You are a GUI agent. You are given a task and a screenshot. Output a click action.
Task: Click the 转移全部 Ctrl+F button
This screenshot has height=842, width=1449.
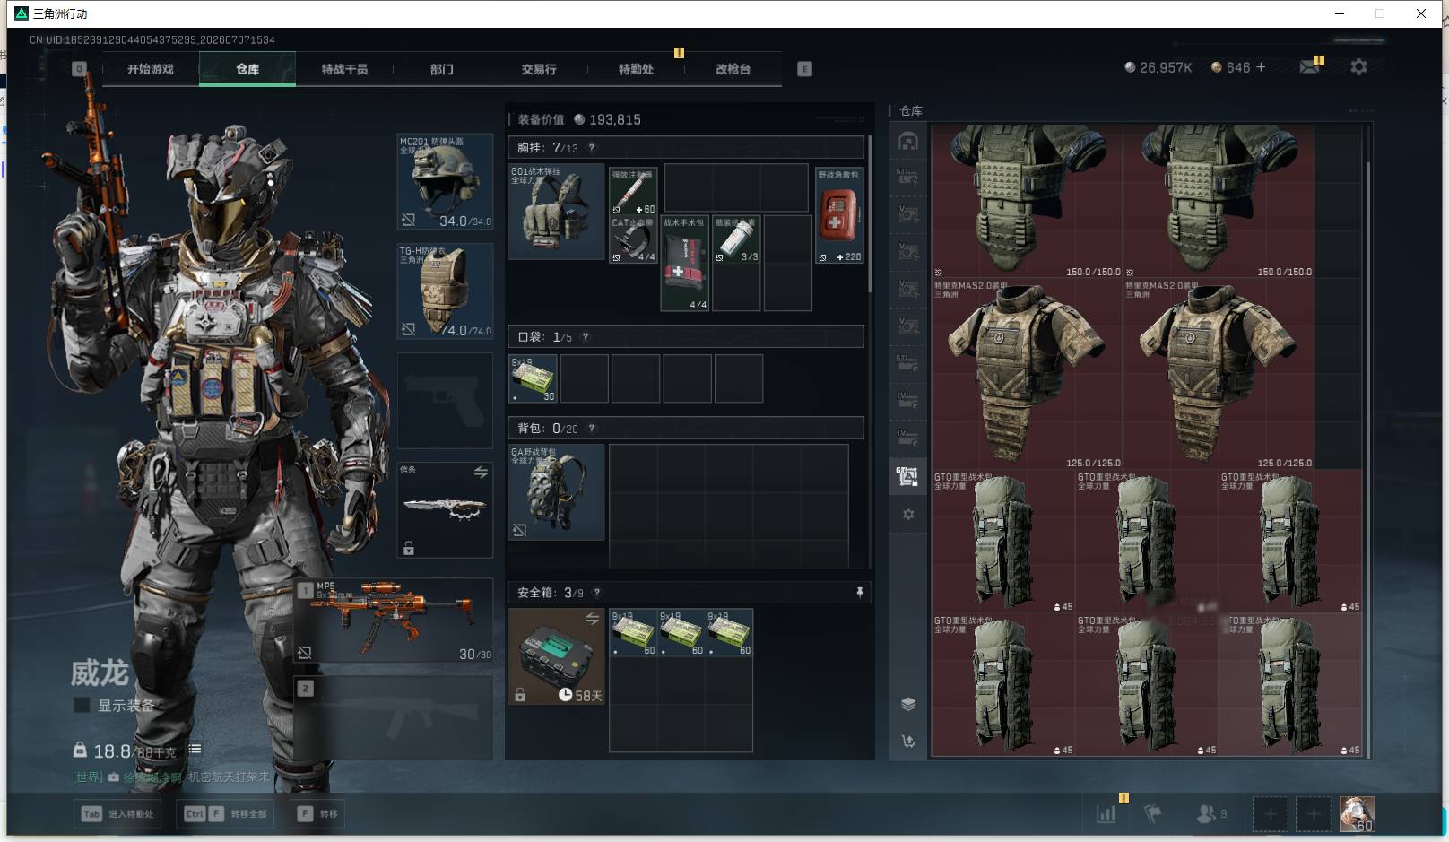[x=226, y=813]
